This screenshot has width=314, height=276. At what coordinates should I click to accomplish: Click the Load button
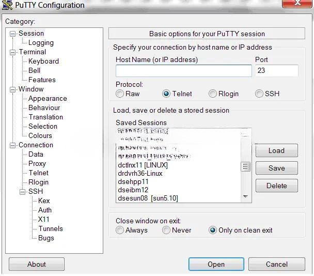point(276,150)
